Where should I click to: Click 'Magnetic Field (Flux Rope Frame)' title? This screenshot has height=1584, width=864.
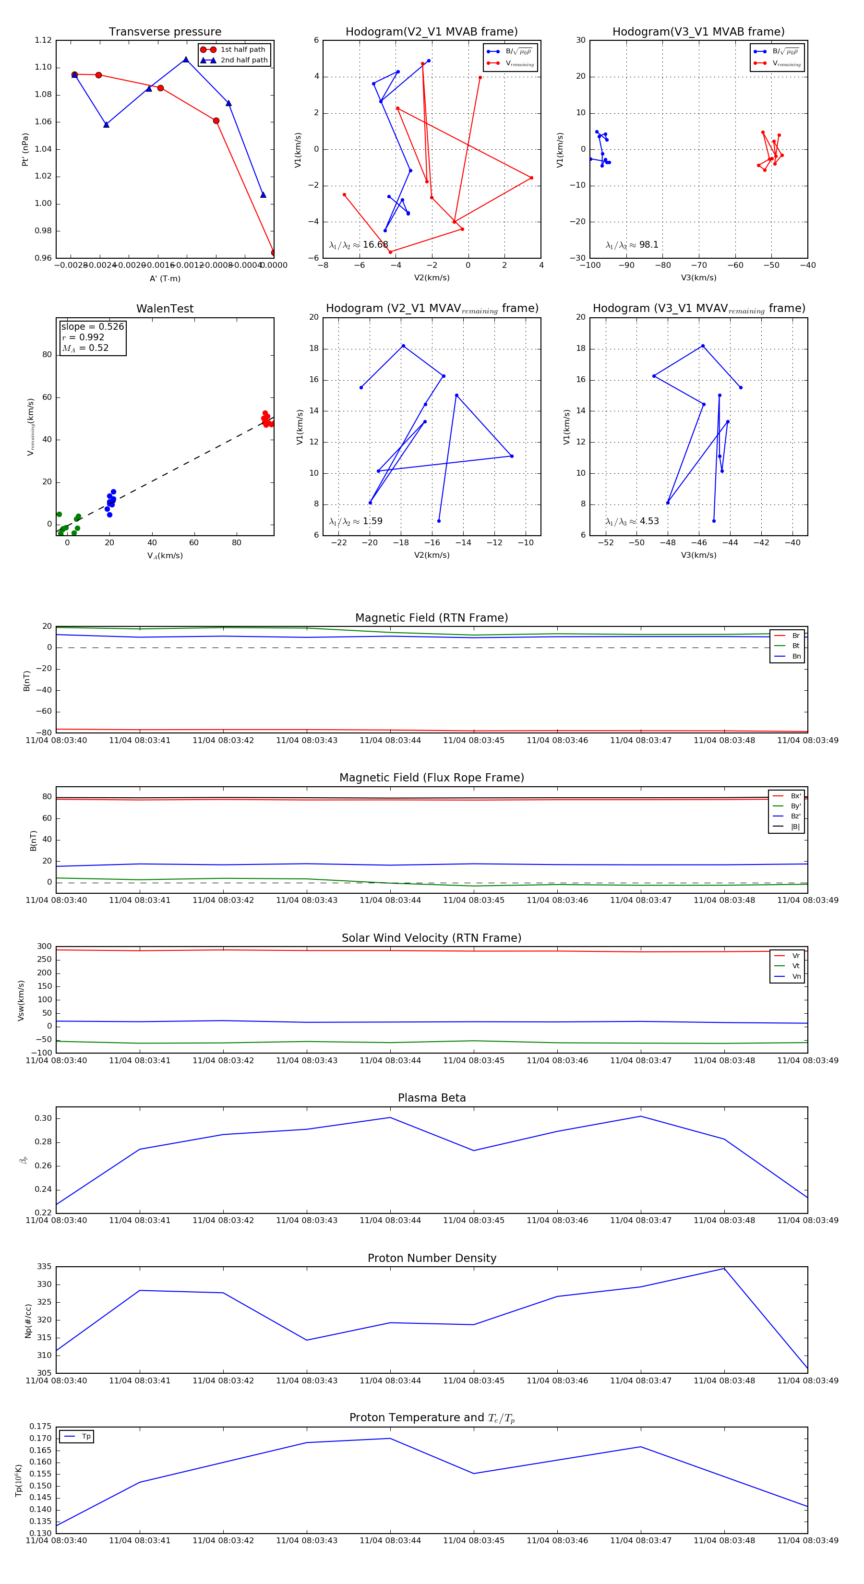[432, 778]
